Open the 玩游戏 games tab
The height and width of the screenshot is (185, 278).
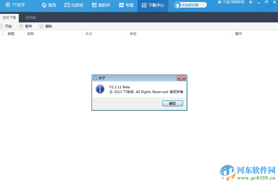[74, 5]
